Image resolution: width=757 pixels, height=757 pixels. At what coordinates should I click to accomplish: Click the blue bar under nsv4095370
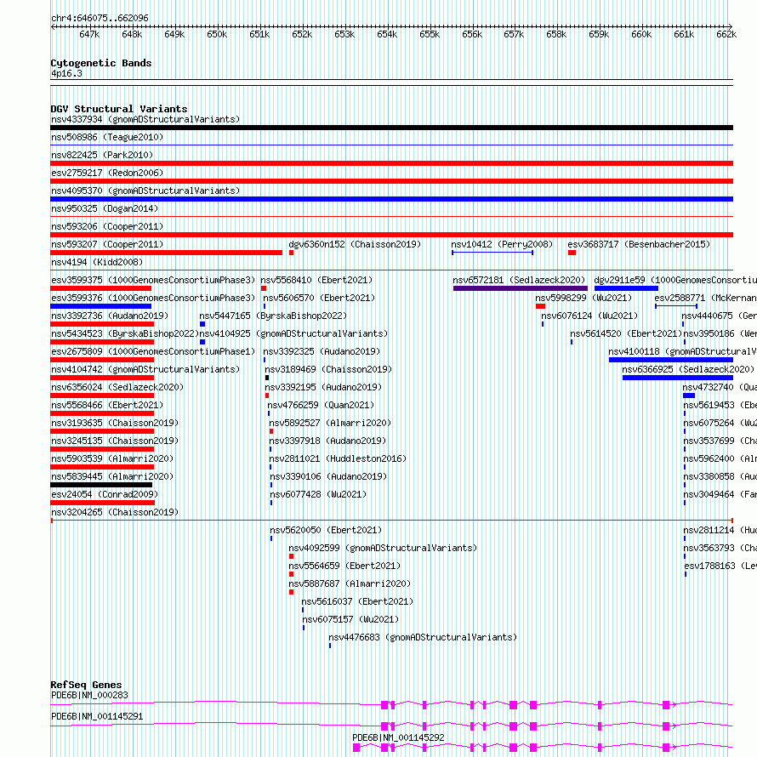[x=391, y=199]
